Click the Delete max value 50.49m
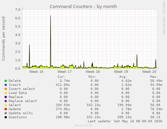The height and width of the screenshot is (129, 167). point(156,81)
